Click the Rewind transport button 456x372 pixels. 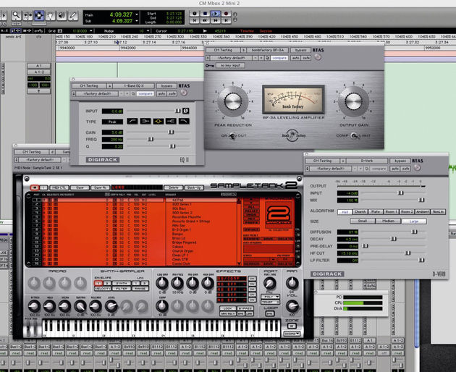click(x=205, y=21)
